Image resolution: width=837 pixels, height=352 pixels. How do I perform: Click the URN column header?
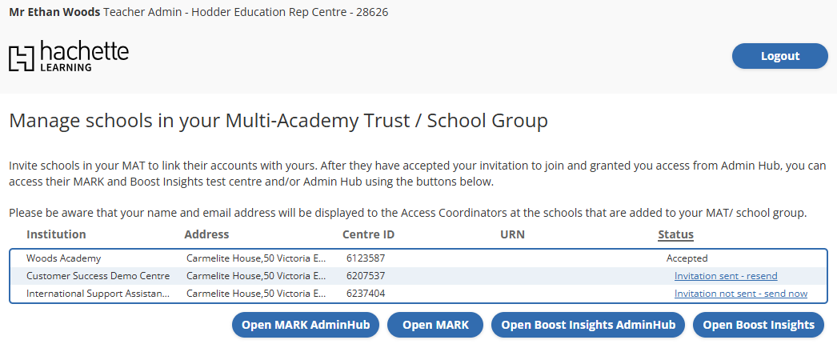[x=512, y=234]
